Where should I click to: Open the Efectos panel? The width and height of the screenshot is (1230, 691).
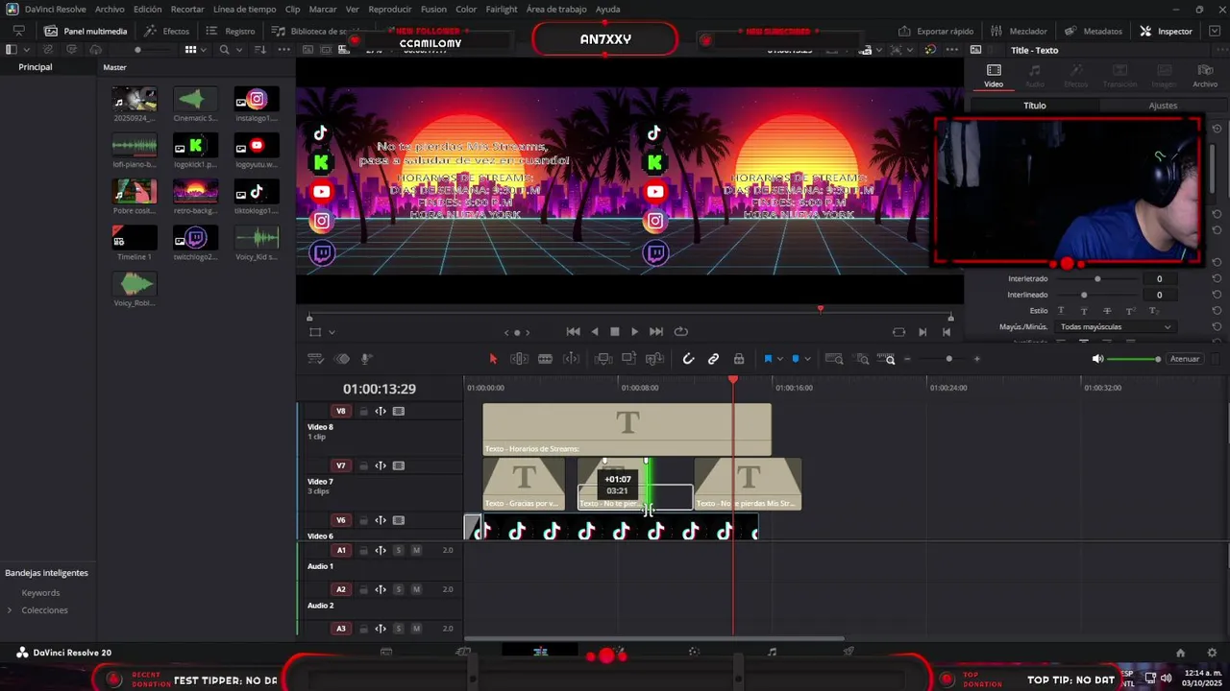(167, 31)
